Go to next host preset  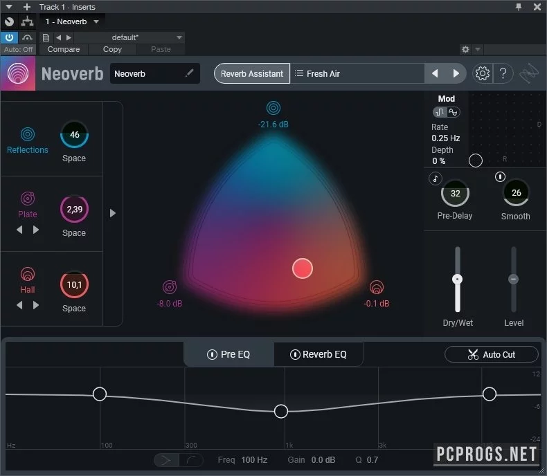click(x=69, y=37)
